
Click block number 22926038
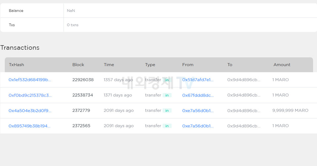point(83,80)
